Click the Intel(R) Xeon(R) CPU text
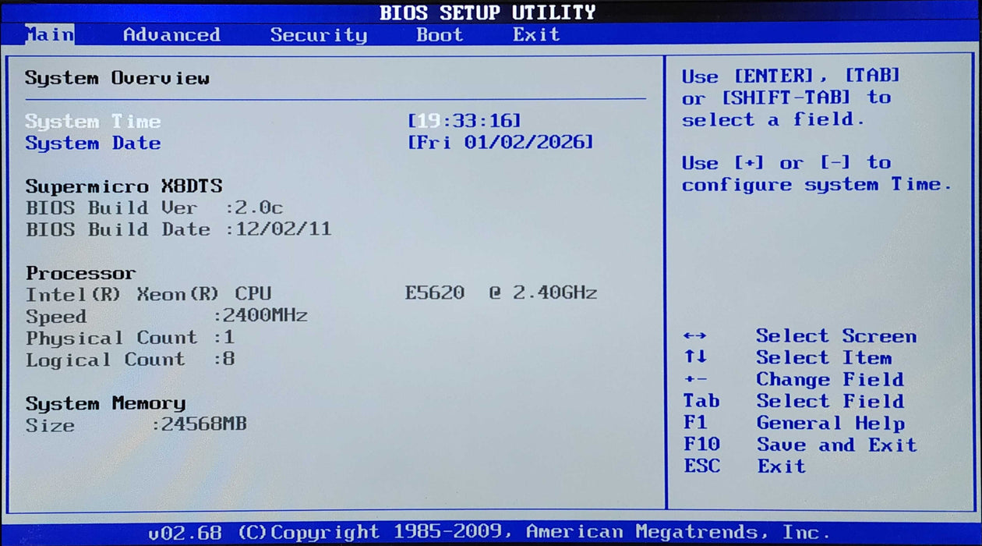 coord(148,295)
